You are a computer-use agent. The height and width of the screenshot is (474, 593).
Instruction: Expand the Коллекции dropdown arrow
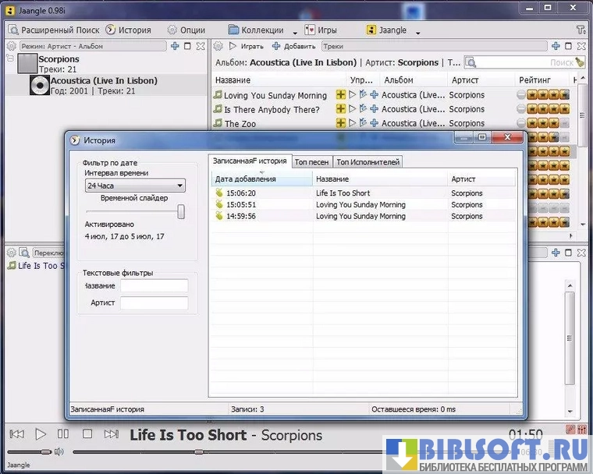(x=295, y=32)
